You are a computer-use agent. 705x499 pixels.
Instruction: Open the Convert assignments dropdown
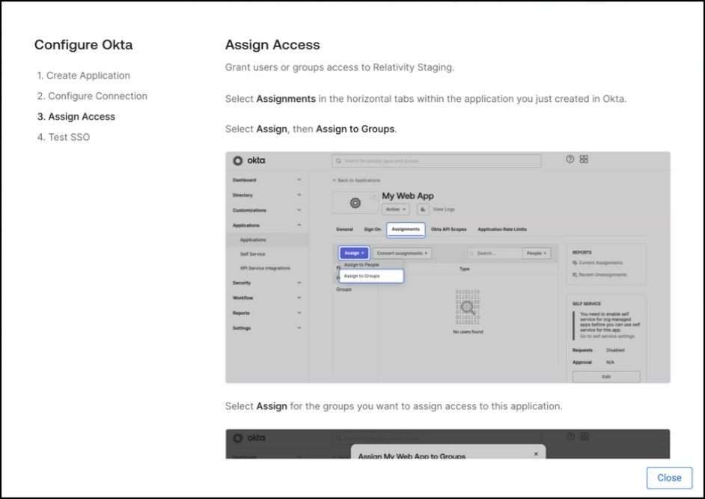(402, 254)
